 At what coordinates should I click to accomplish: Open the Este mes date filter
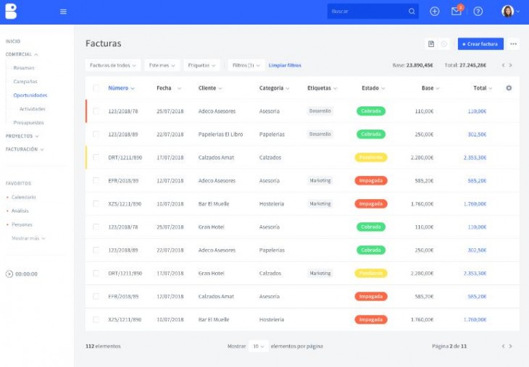[x=162, y=65]
